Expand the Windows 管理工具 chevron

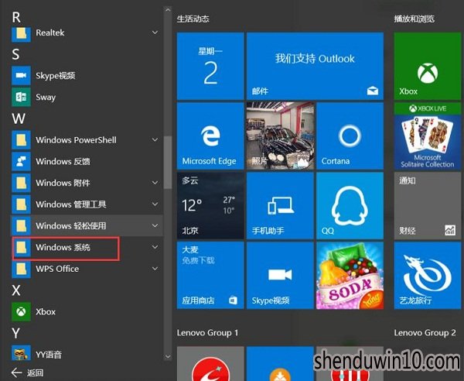pos(155,204)
